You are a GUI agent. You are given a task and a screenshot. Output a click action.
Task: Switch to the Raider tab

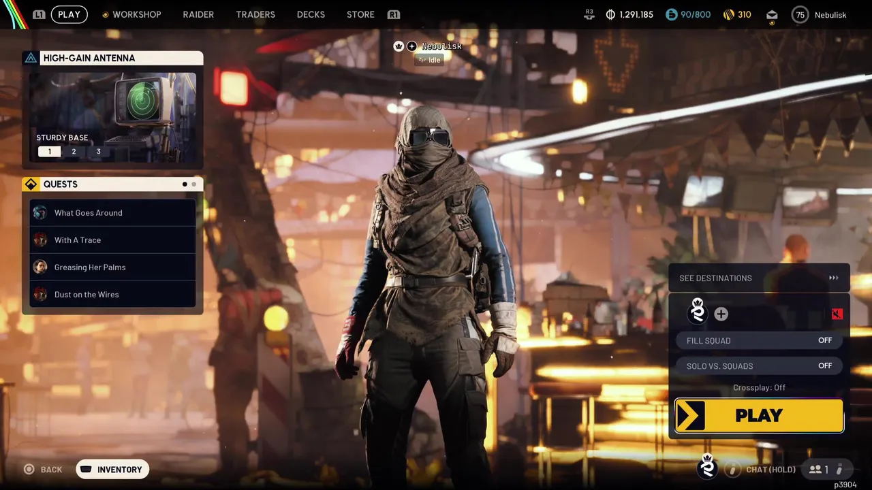pos(198,14)
